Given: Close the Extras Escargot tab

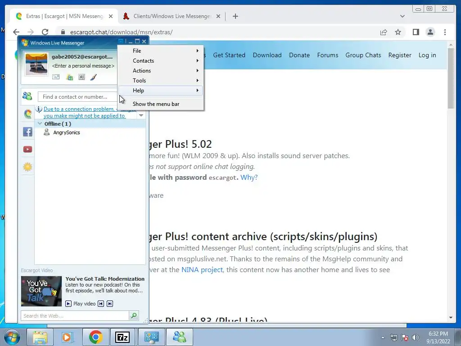Looking at the screenshot, I should [111, 16].
